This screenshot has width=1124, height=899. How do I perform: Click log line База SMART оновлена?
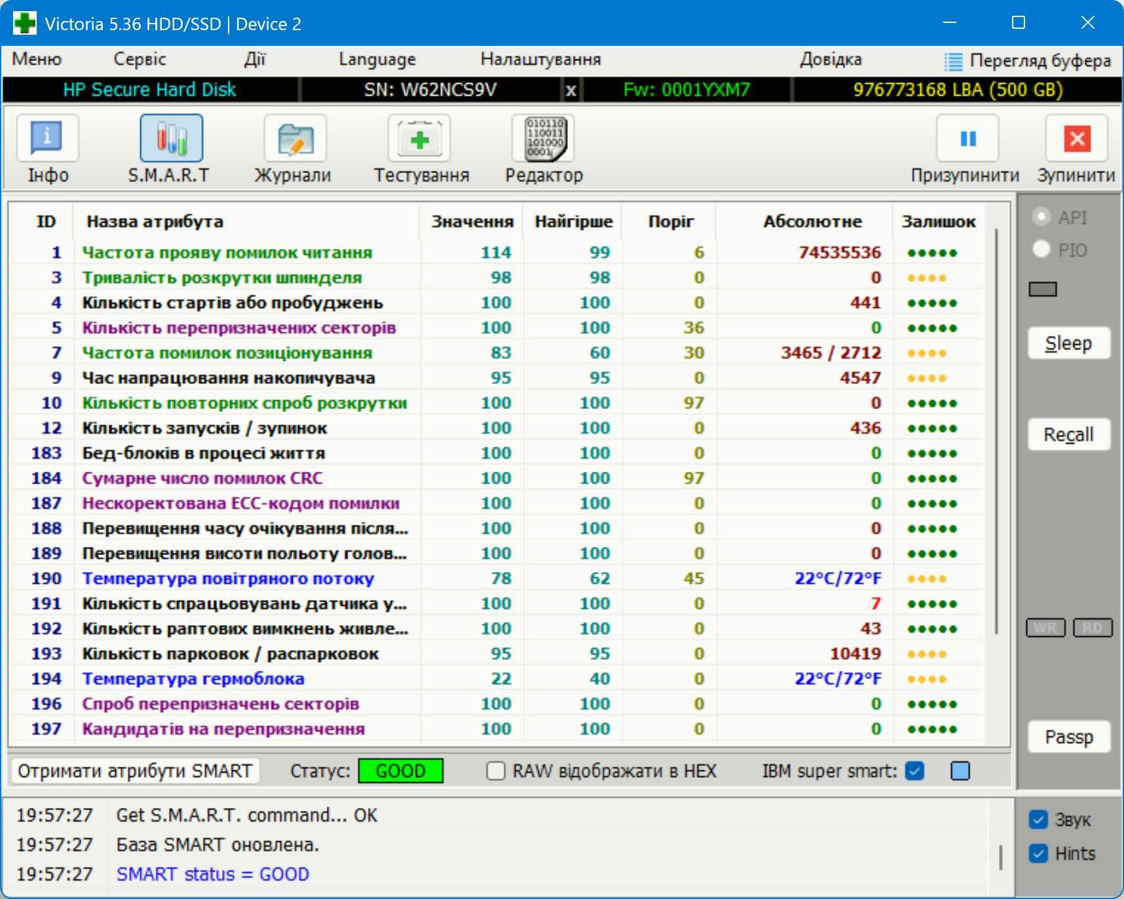[217, 845]
